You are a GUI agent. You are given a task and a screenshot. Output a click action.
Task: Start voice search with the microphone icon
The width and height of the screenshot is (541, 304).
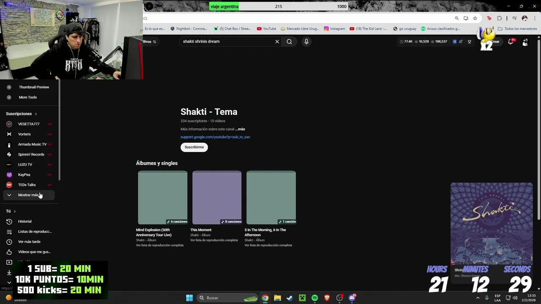[306, 41]
